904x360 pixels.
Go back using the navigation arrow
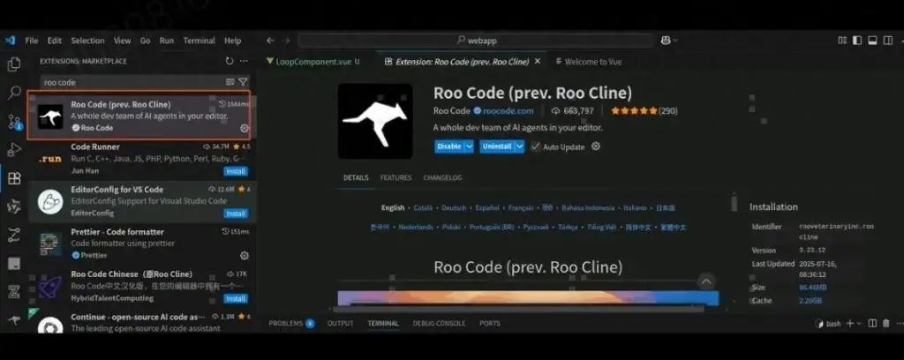(270, 41)
